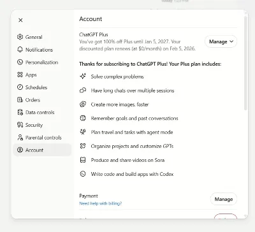The height and width of the screenshot is (232, 255).
Task: Click the discounted plan renewal description
Action: (x=137, y=45)
